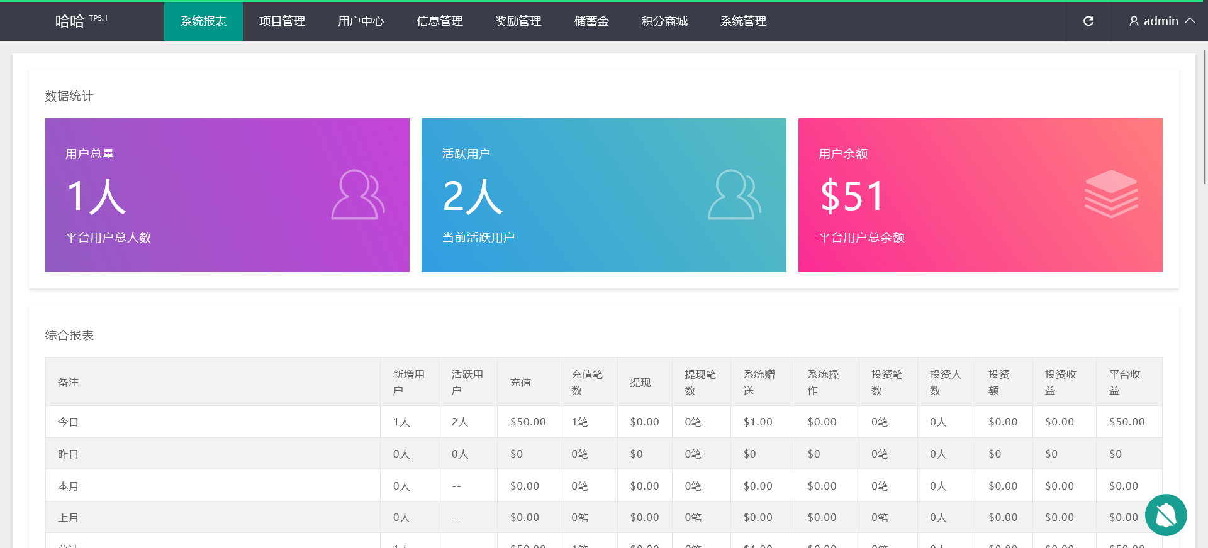Click the users icon on 活跃用户 card

point(734,195)
